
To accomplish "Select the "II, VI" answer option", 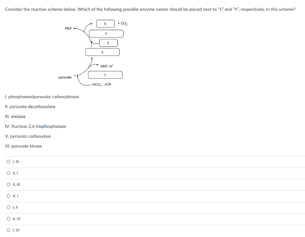I will tap(9, 219).
